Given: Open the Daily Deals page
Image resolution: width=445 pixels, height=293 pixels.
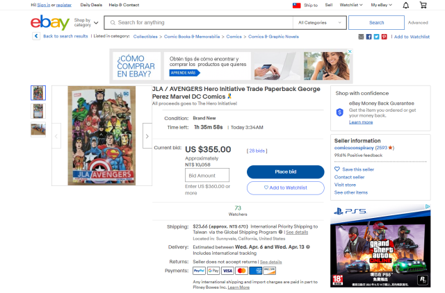Looking at the screenshot, I should pos(91,5).
